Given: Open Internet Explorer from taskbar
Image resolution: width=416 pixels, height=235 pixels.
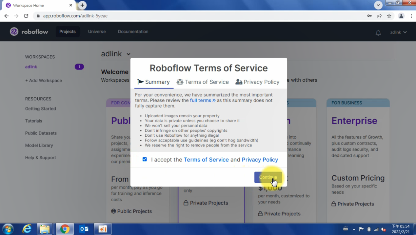Looking at the screenshot, I should (x=27, y=229).
